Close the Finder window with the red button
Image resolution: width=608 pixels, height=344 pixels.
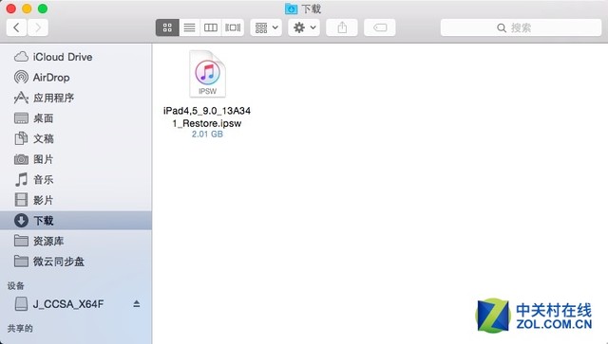coord(11,9)
